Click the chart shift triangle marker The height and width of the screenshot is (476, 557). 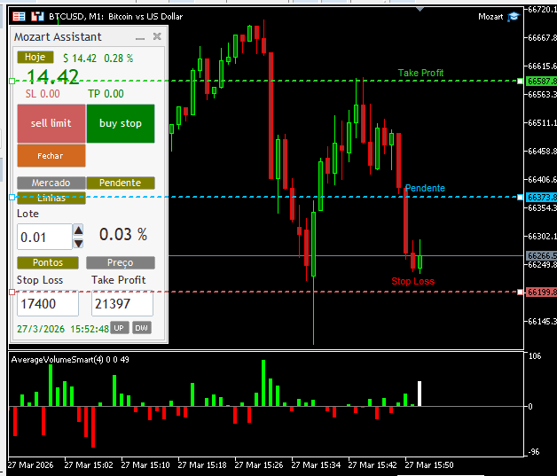pos(420,9)
